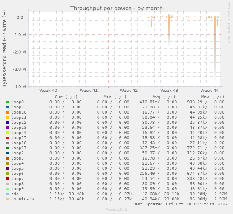
Task: Click the 'Week 41' x-axis label
Action: click(89, 91)
